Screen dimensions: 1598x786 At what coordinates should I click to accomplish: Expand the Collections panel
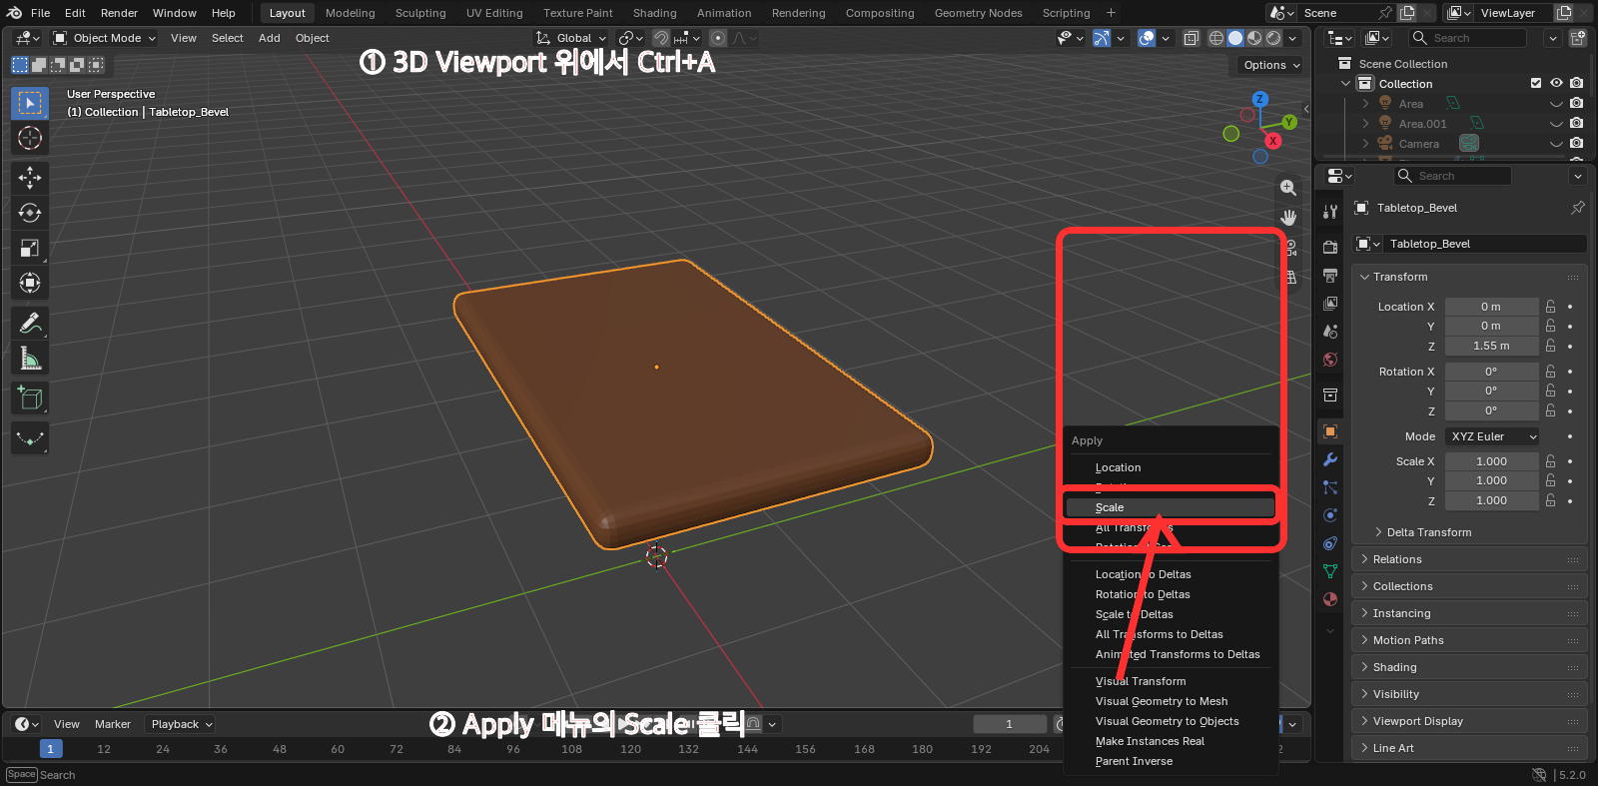pos(1469,586)
